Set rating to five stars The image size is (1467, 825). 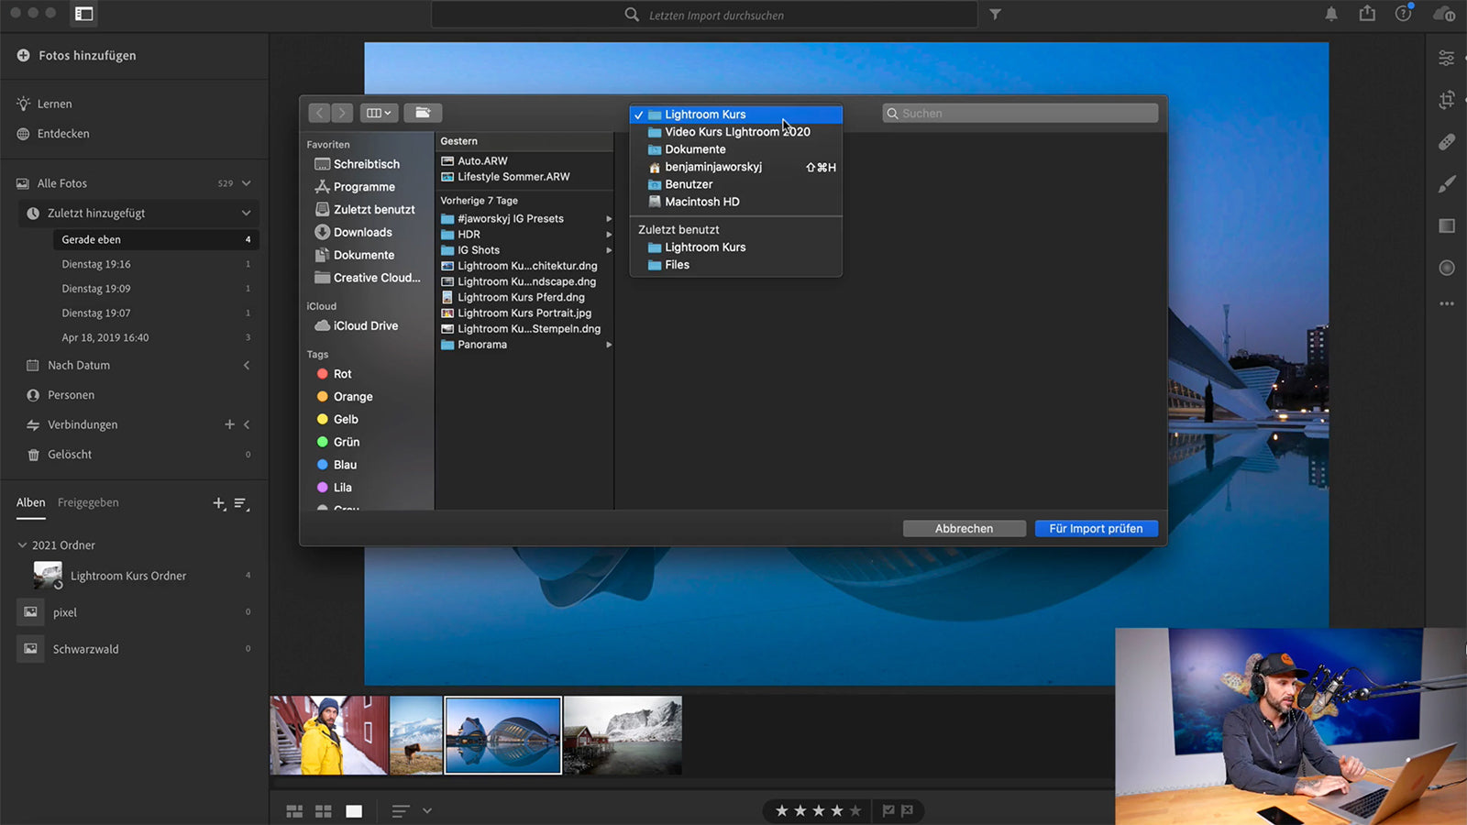coord(855,810)
